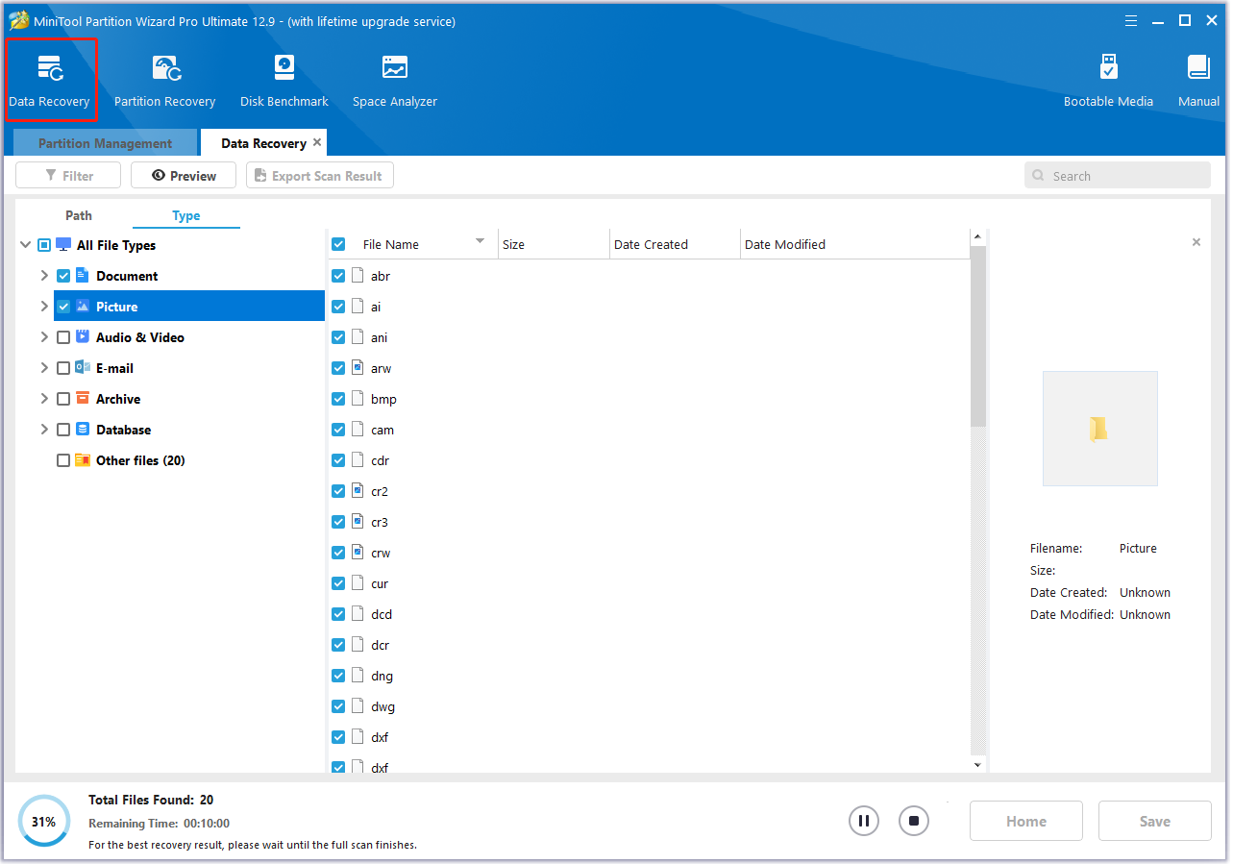Check the Archive checkbox
Screen dimensions: 1233x864
point(63,399)
